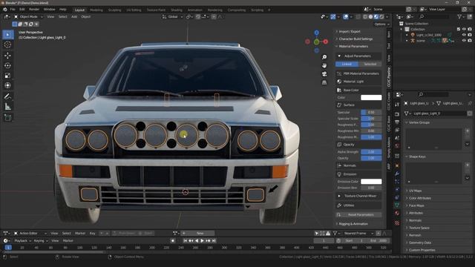475x267 pixels.
Task: Jump to the end frame button
Action: pyautogui.click(x=214, y=241)
